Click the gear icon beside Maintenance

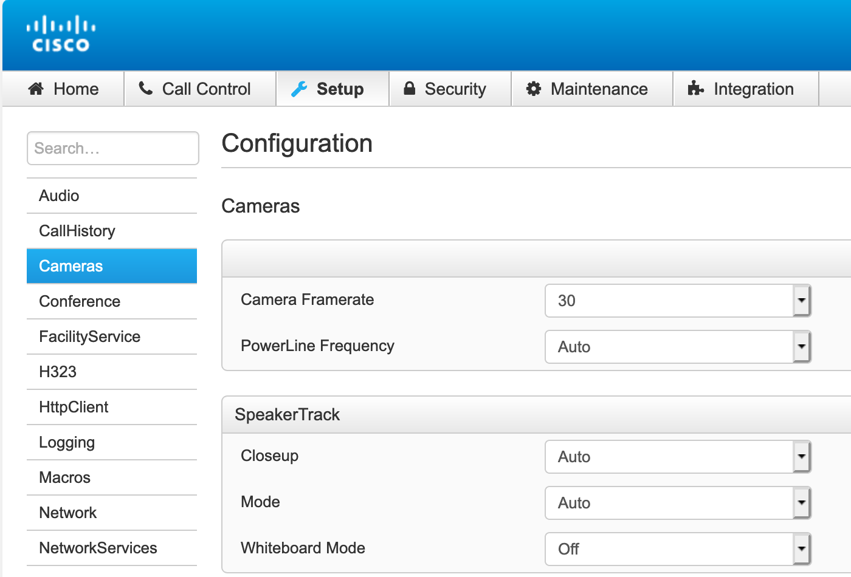click(x=533, y=89)
